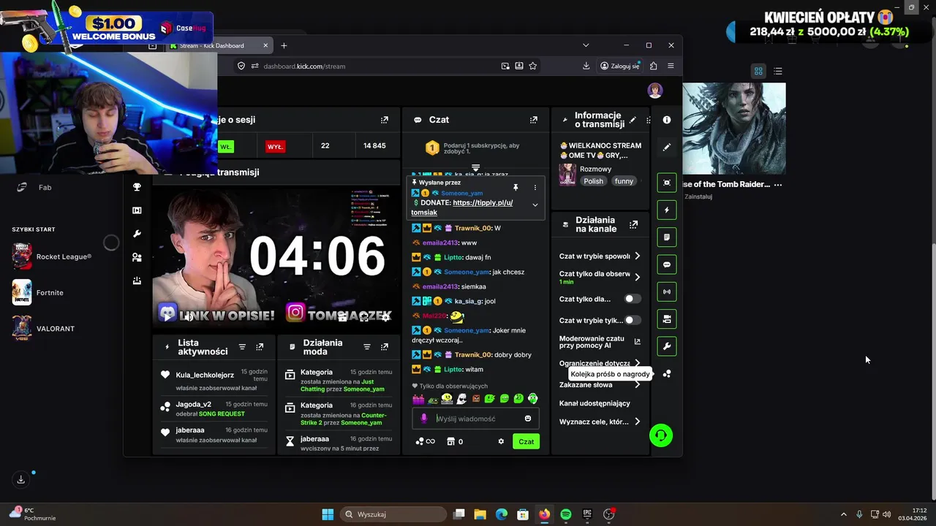Click the green-outlined note icon in right sidebar
This screenshot has height=526, width=936.
pyautogui.click(x=667, y=237)
